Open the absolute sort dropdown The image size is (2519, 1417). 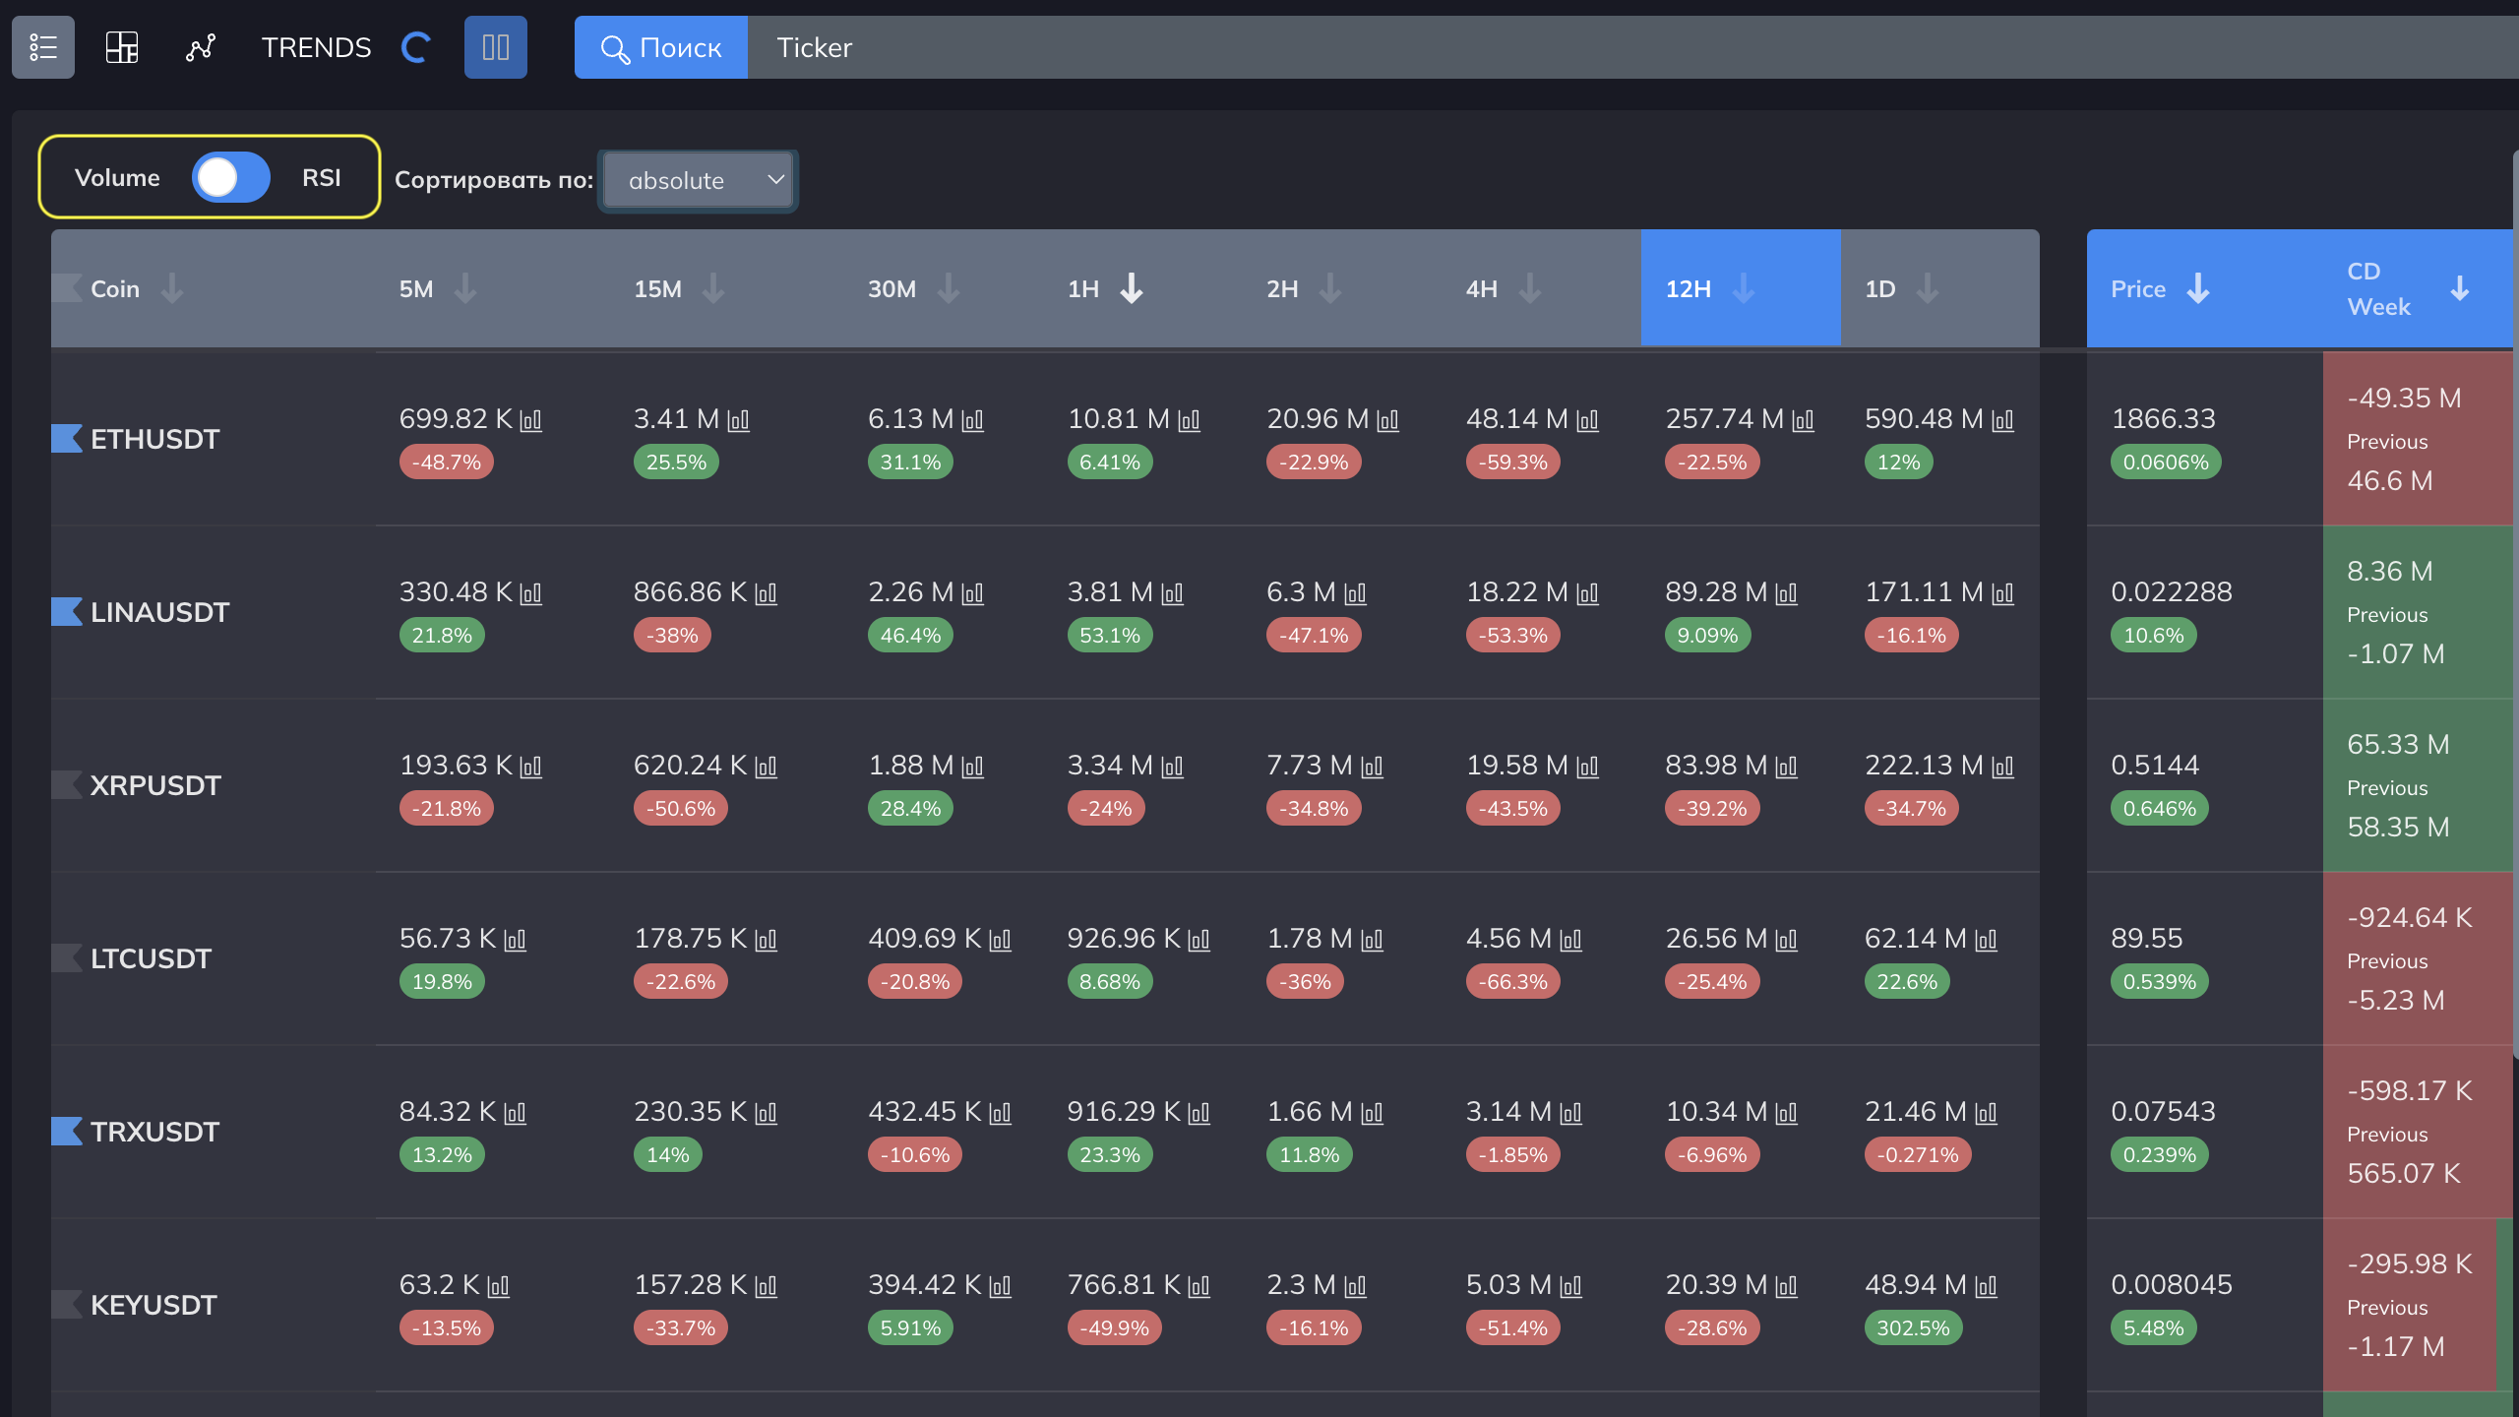699,180
